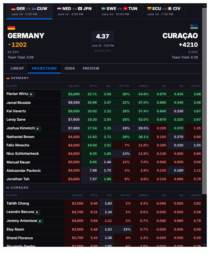Sort Germany table by SHOTS column
This screenshot has height=253, width=210.
click(x=196, y=86)
